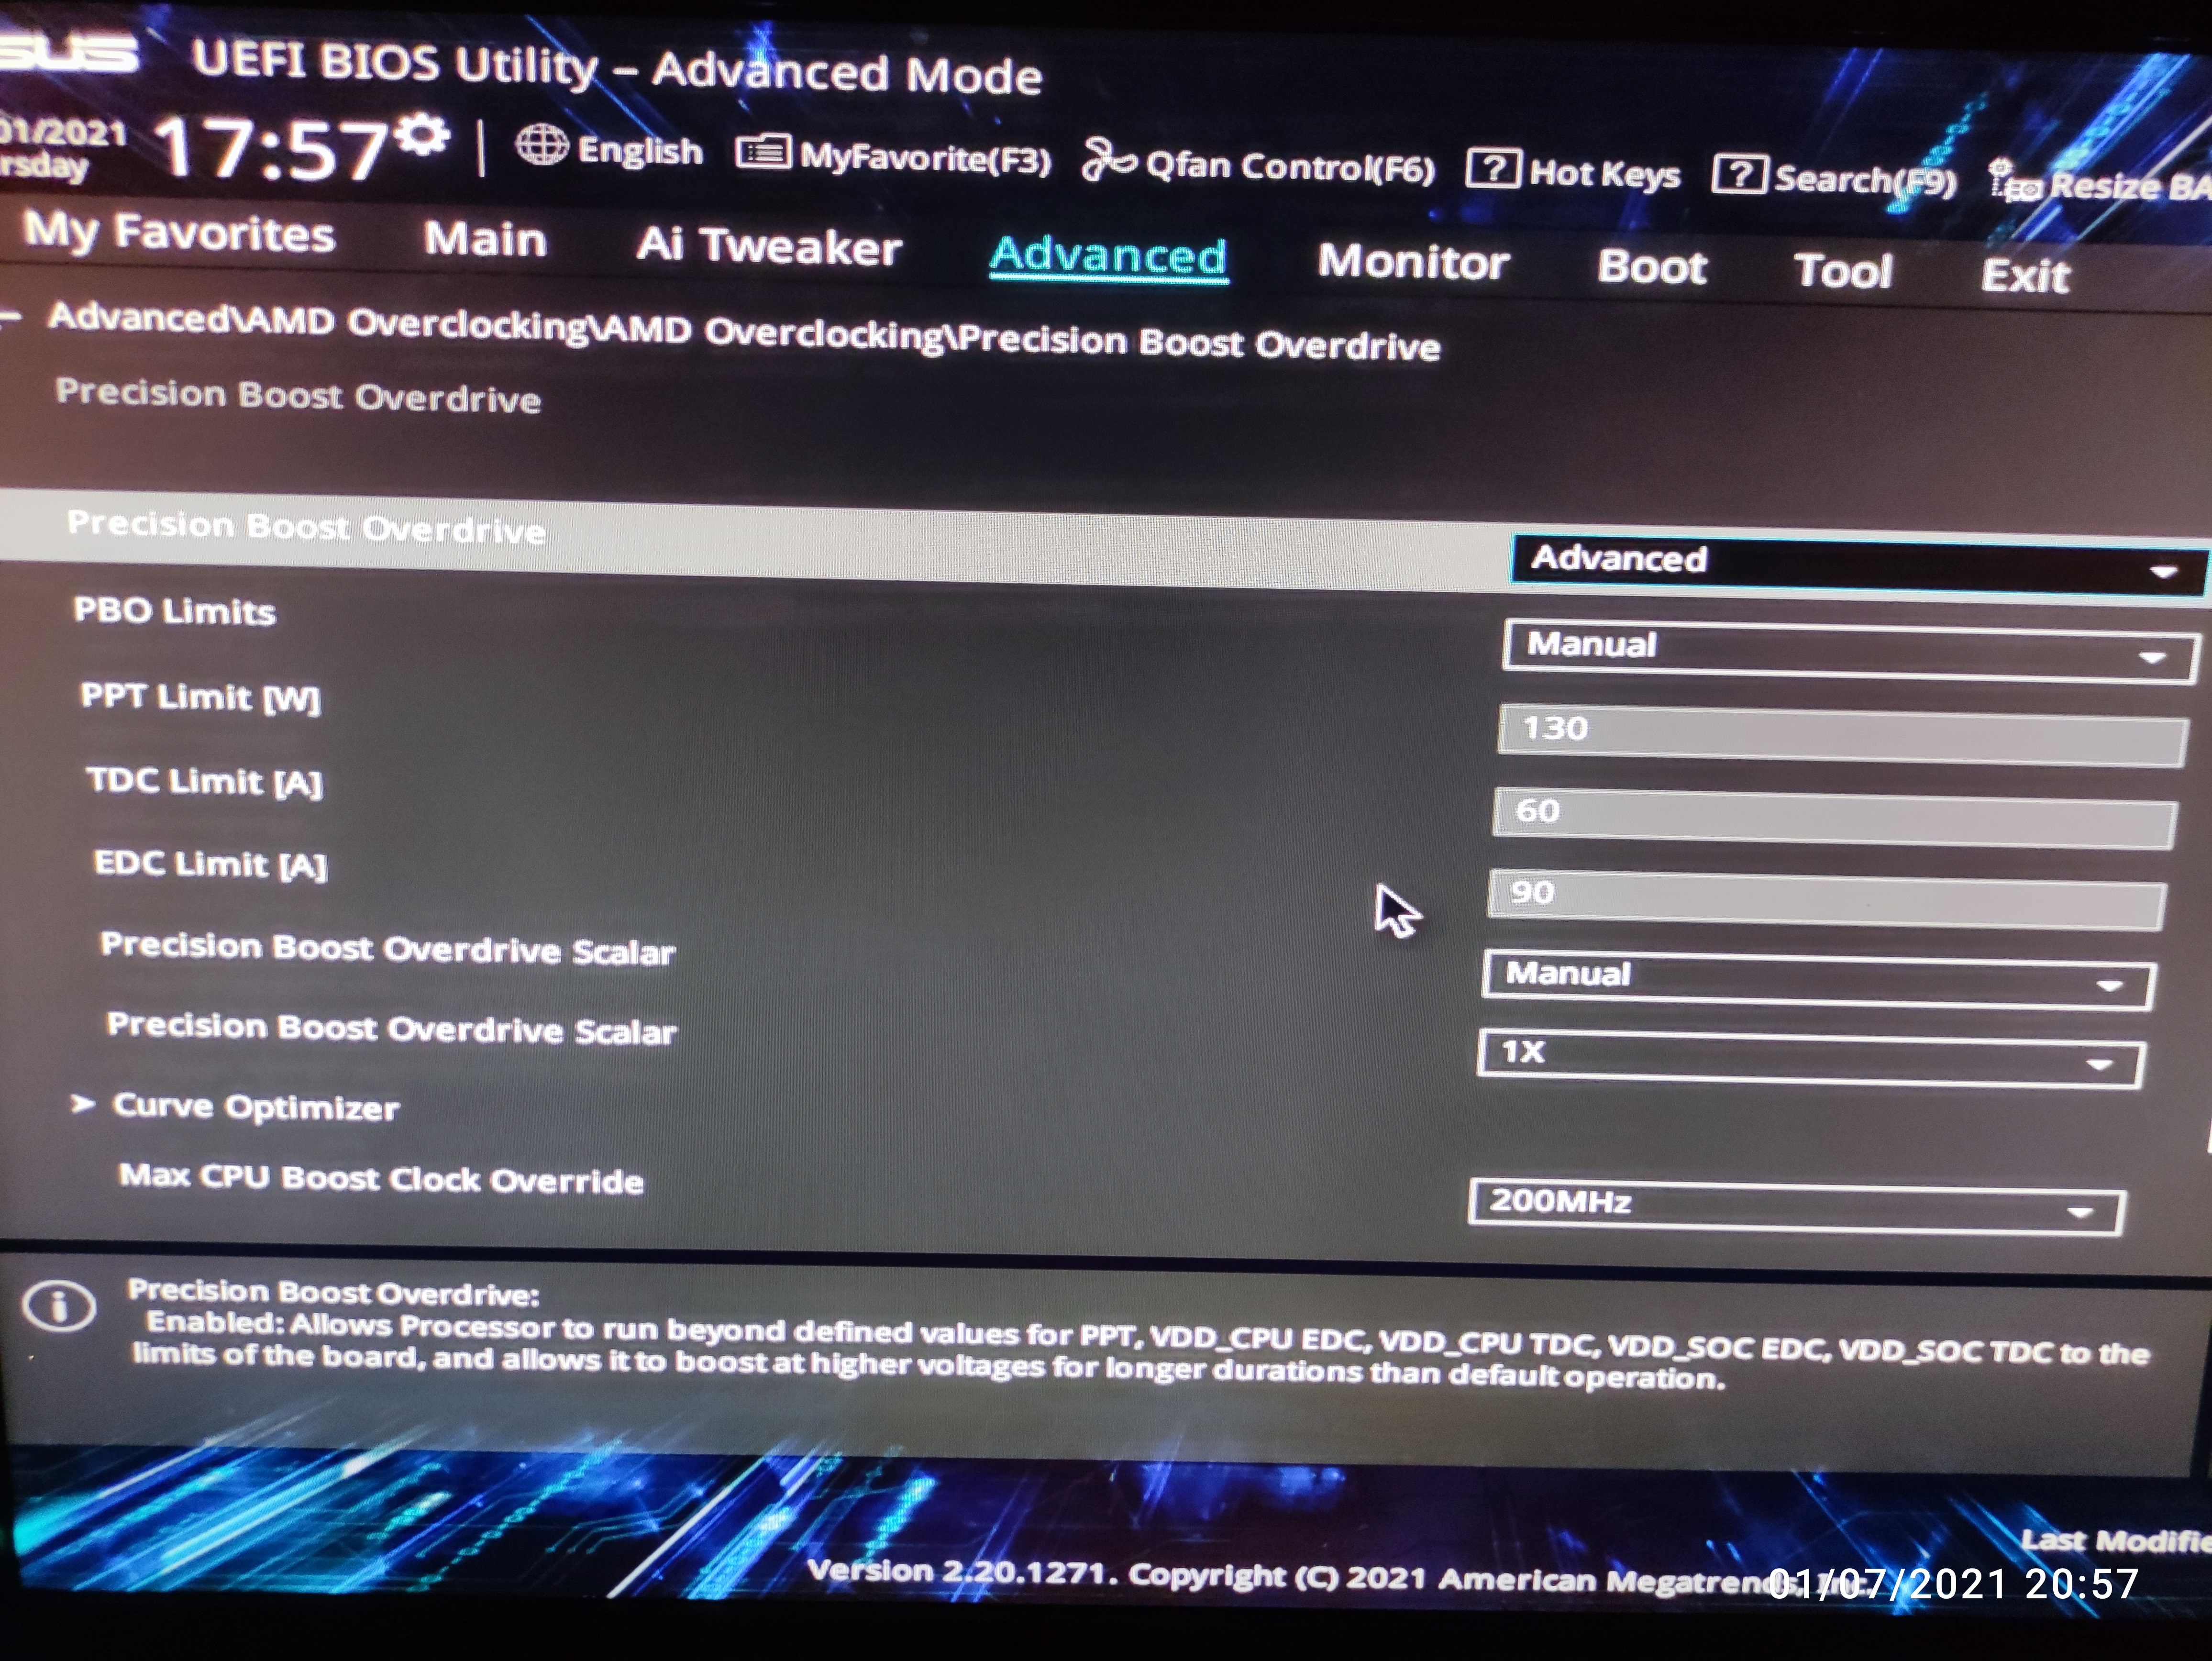Open Precision Boost Overdrive Advanced dropdown
2212x1661 pixels.
pos(1856,564)
